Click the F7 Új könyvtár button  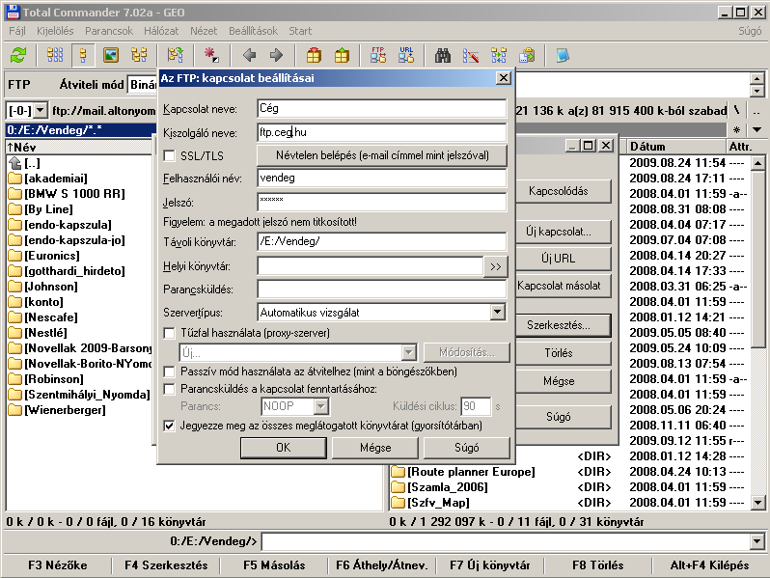point(489,565)
